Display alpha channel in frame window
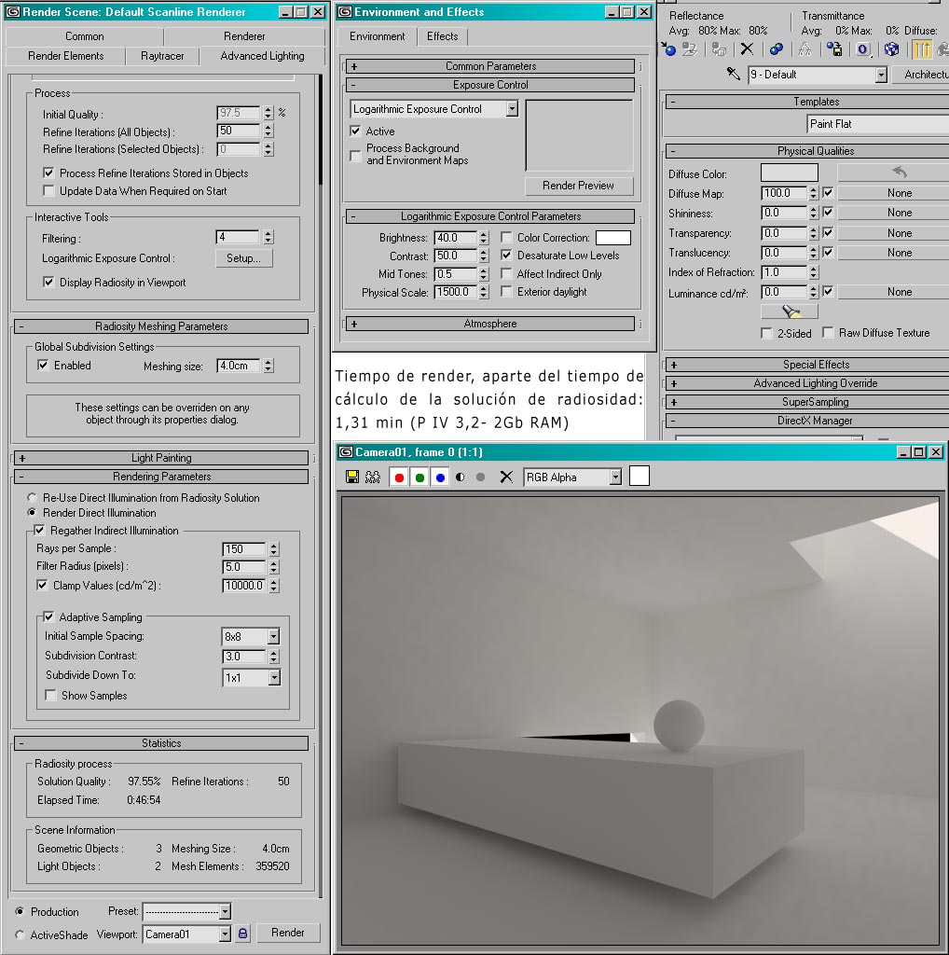This screenshot has width=949, height=955. (461, 477)
